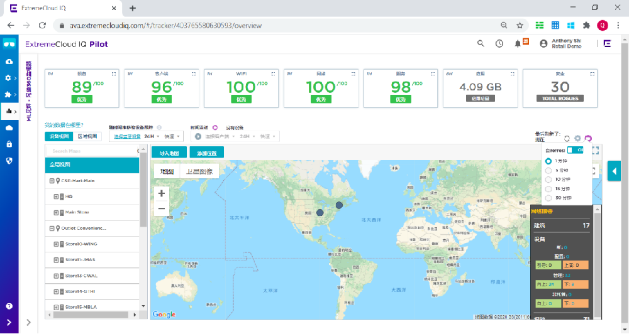Image resolution: width=629 pixels, height=334 pixels.
Task: Open the 24H dropdown next to device link
Action: click(152, 137)
